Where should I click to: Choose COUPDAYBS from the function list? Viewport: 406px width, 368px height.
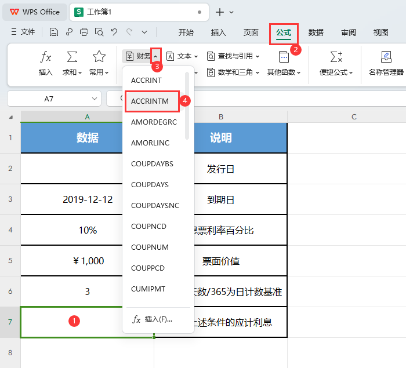click(152, 164)
